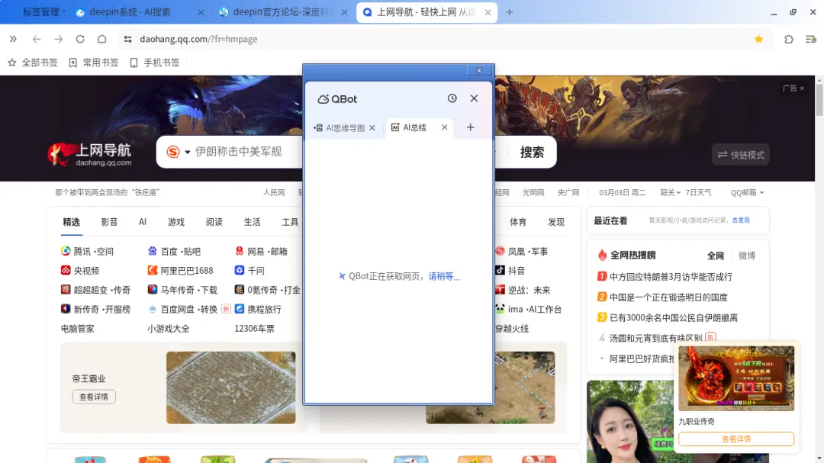Click the 帝王霸业 game thumbnail
824x463 pixels.
(230, 387)
